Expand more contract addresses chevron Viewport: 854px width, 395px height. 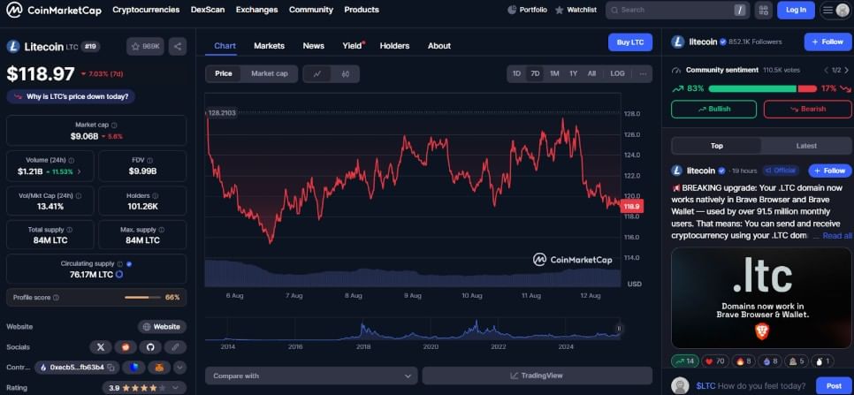(179, 368)
